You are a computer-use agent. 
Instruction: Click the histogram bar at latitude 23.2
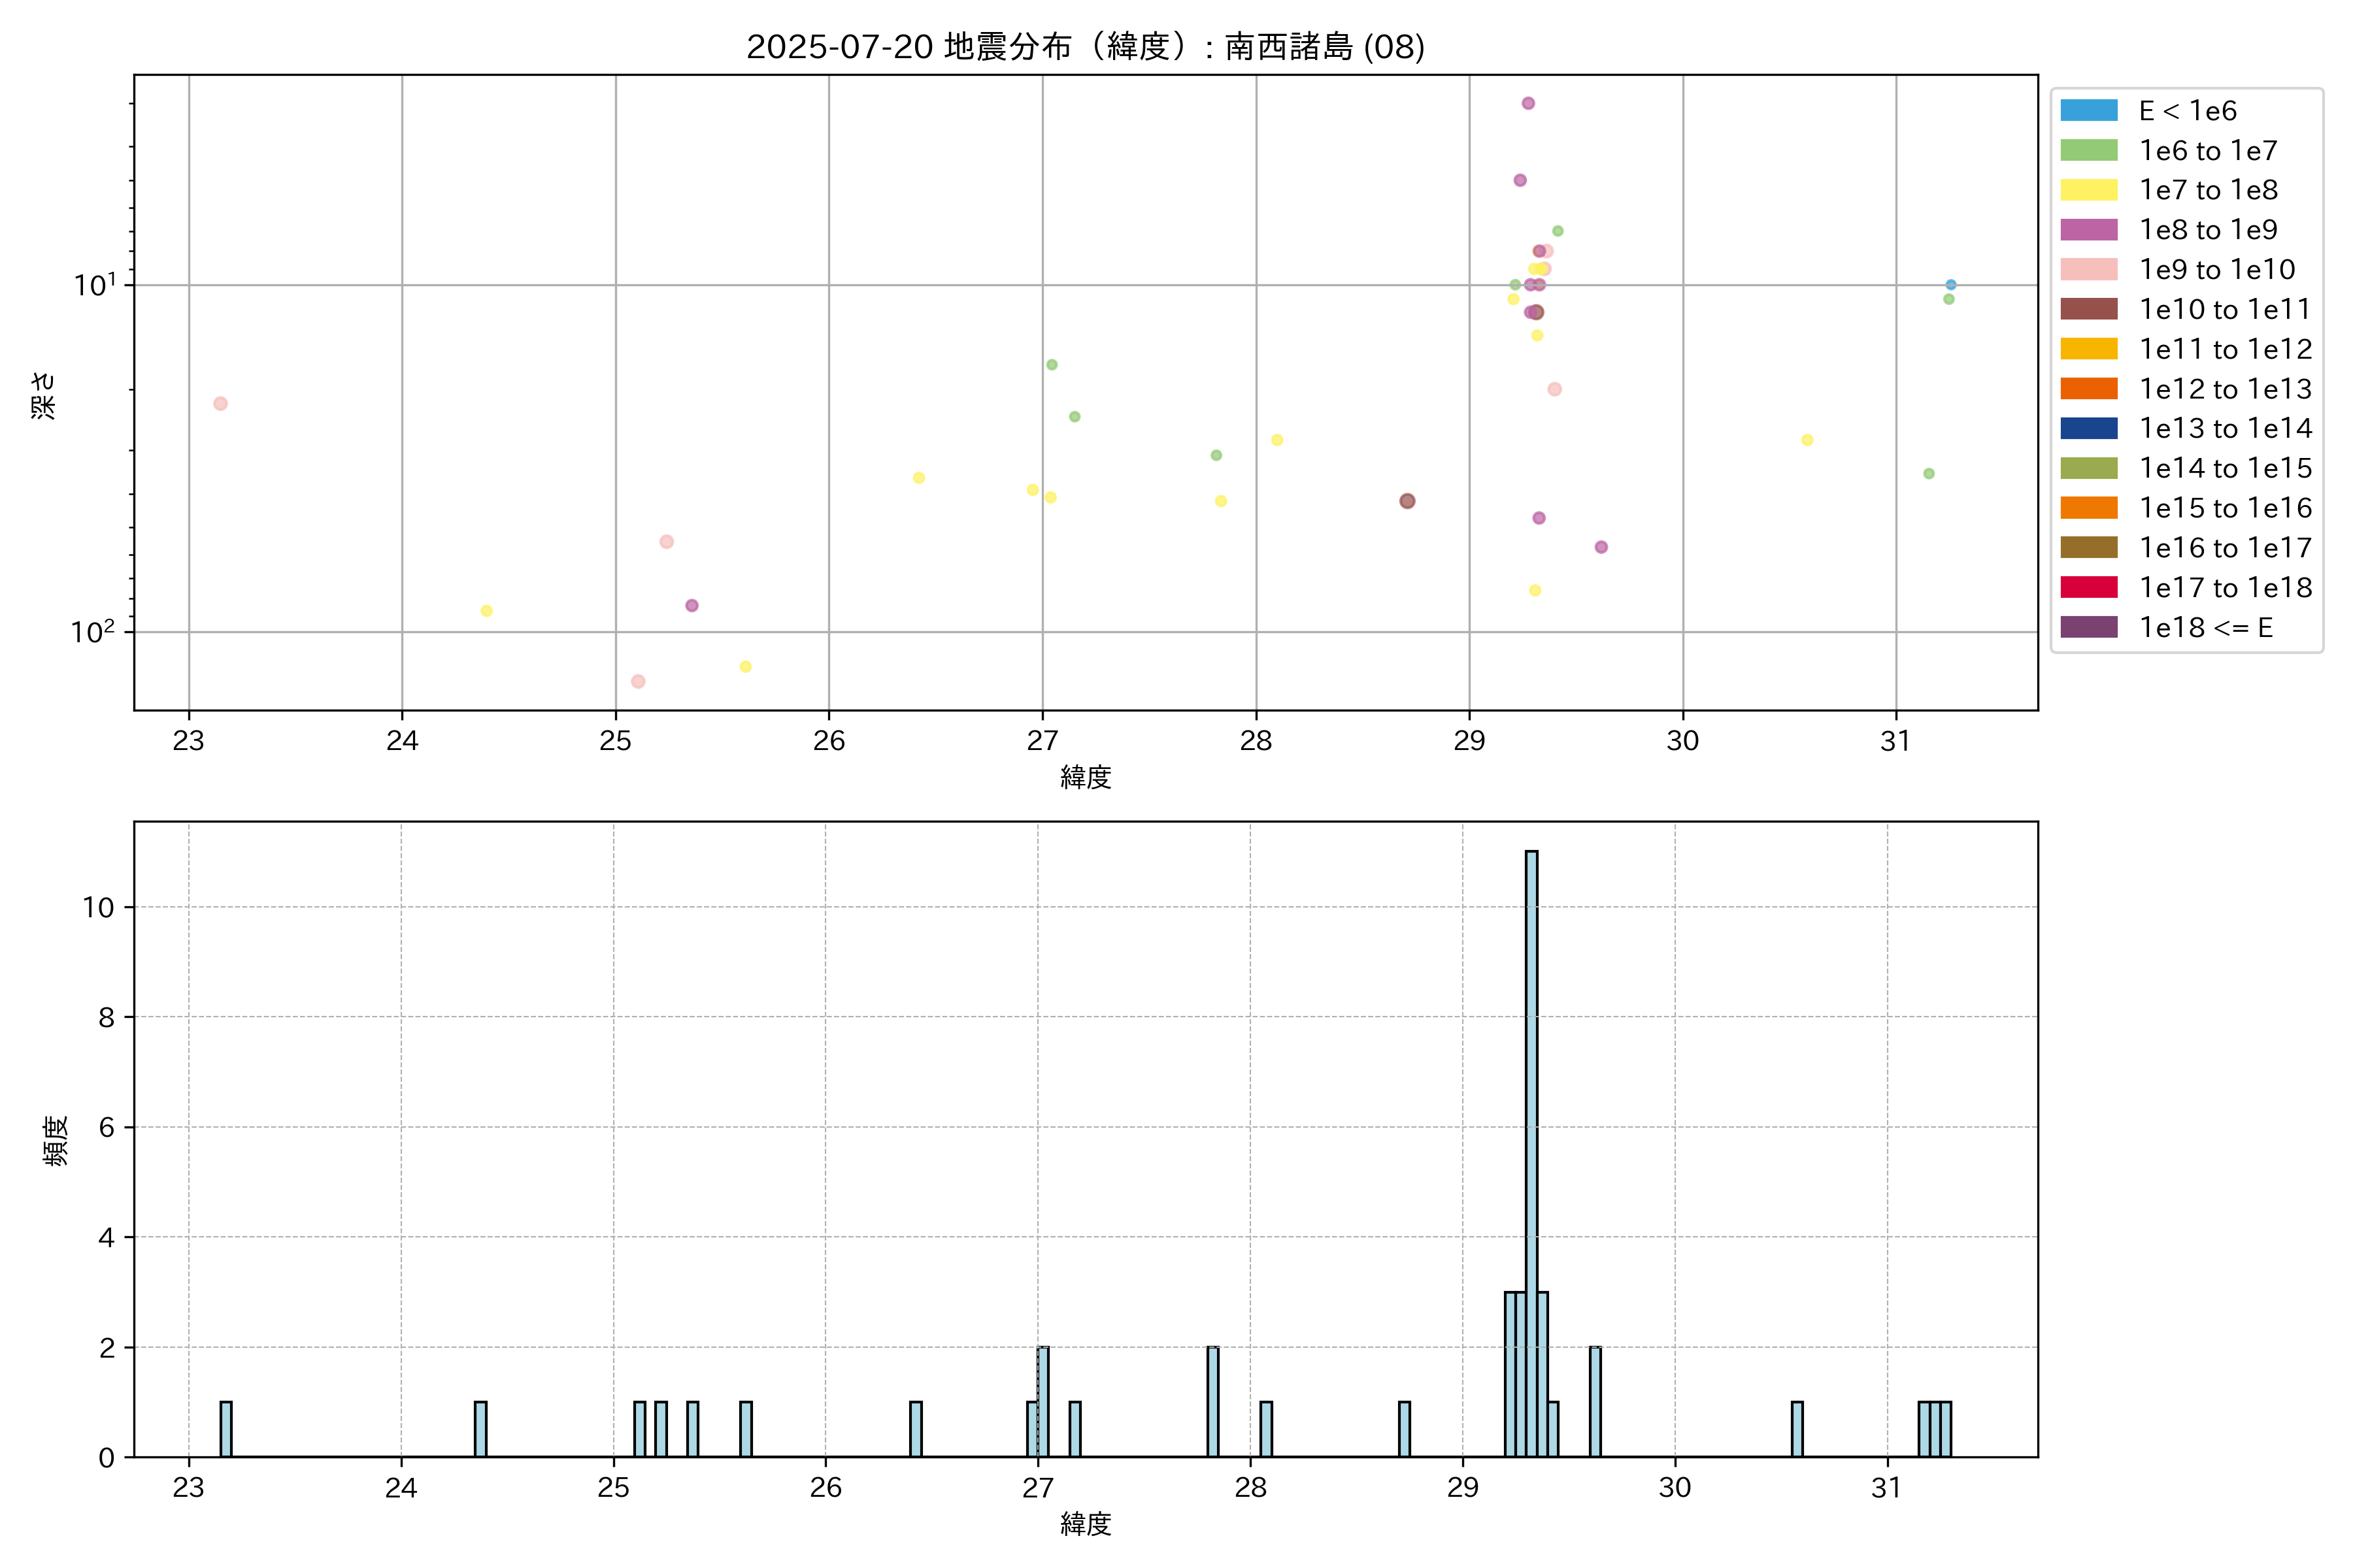(x=226, y=1429)
